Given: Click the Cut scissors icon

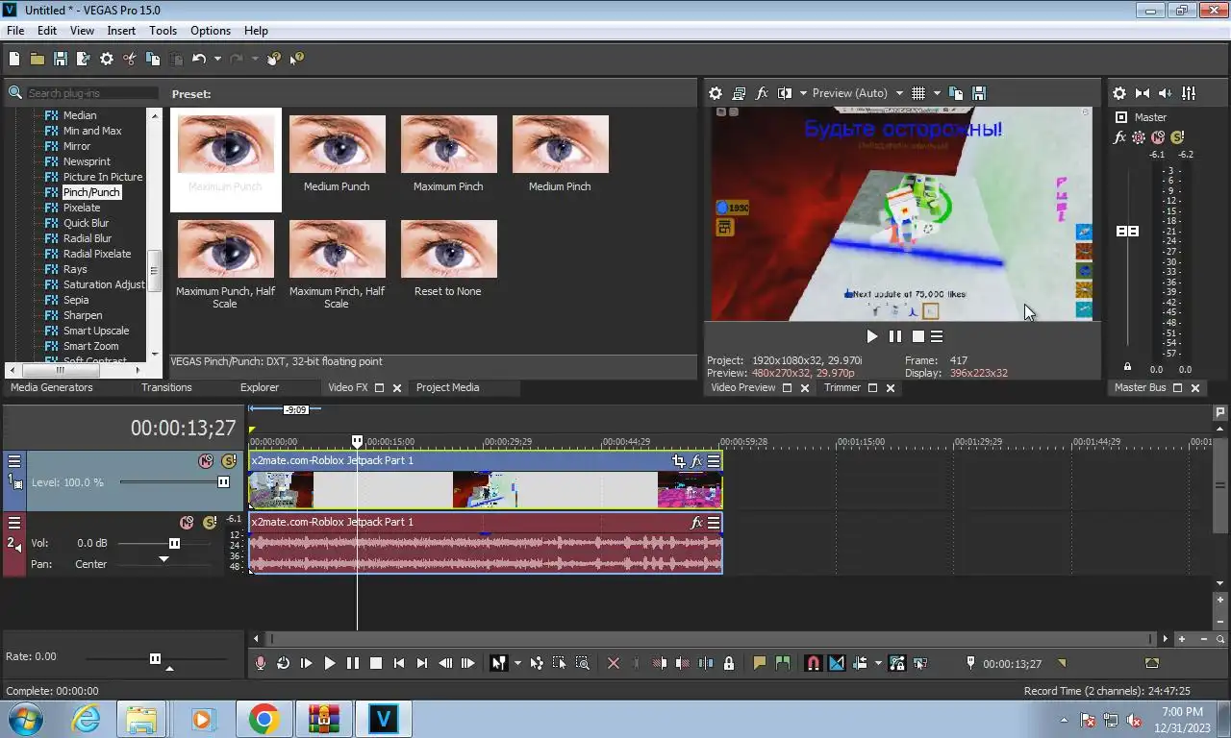Looking at the screenshot, I should tap(130, 59).
